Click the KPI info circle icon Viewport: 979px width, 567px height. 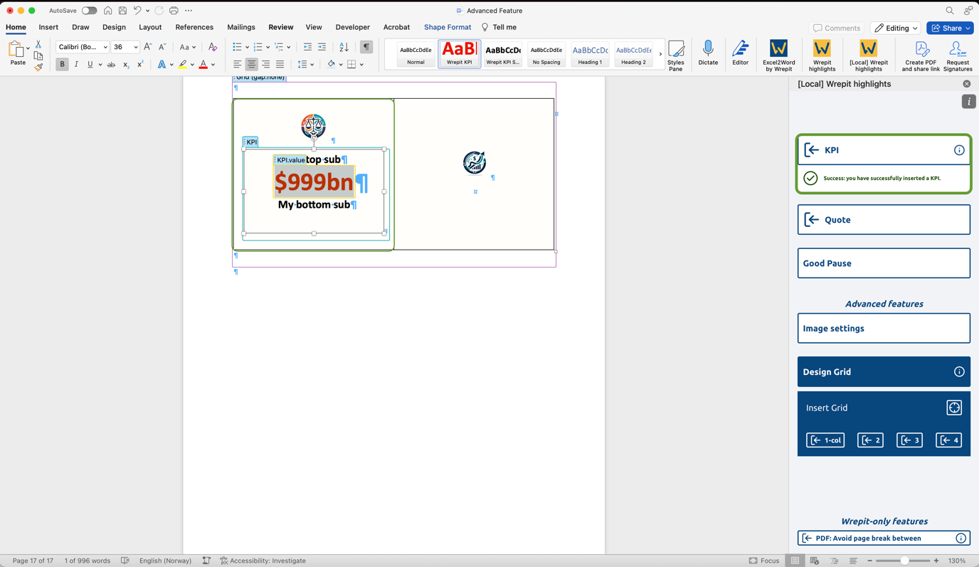pos(959,150)
